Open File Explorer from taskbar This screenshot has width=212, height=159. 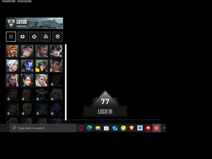click(98, 128)
